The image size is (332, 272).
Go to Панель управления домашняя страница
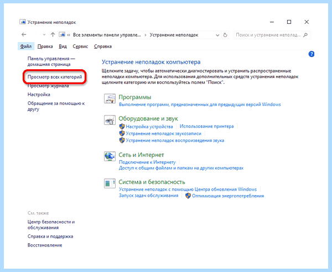51,61
